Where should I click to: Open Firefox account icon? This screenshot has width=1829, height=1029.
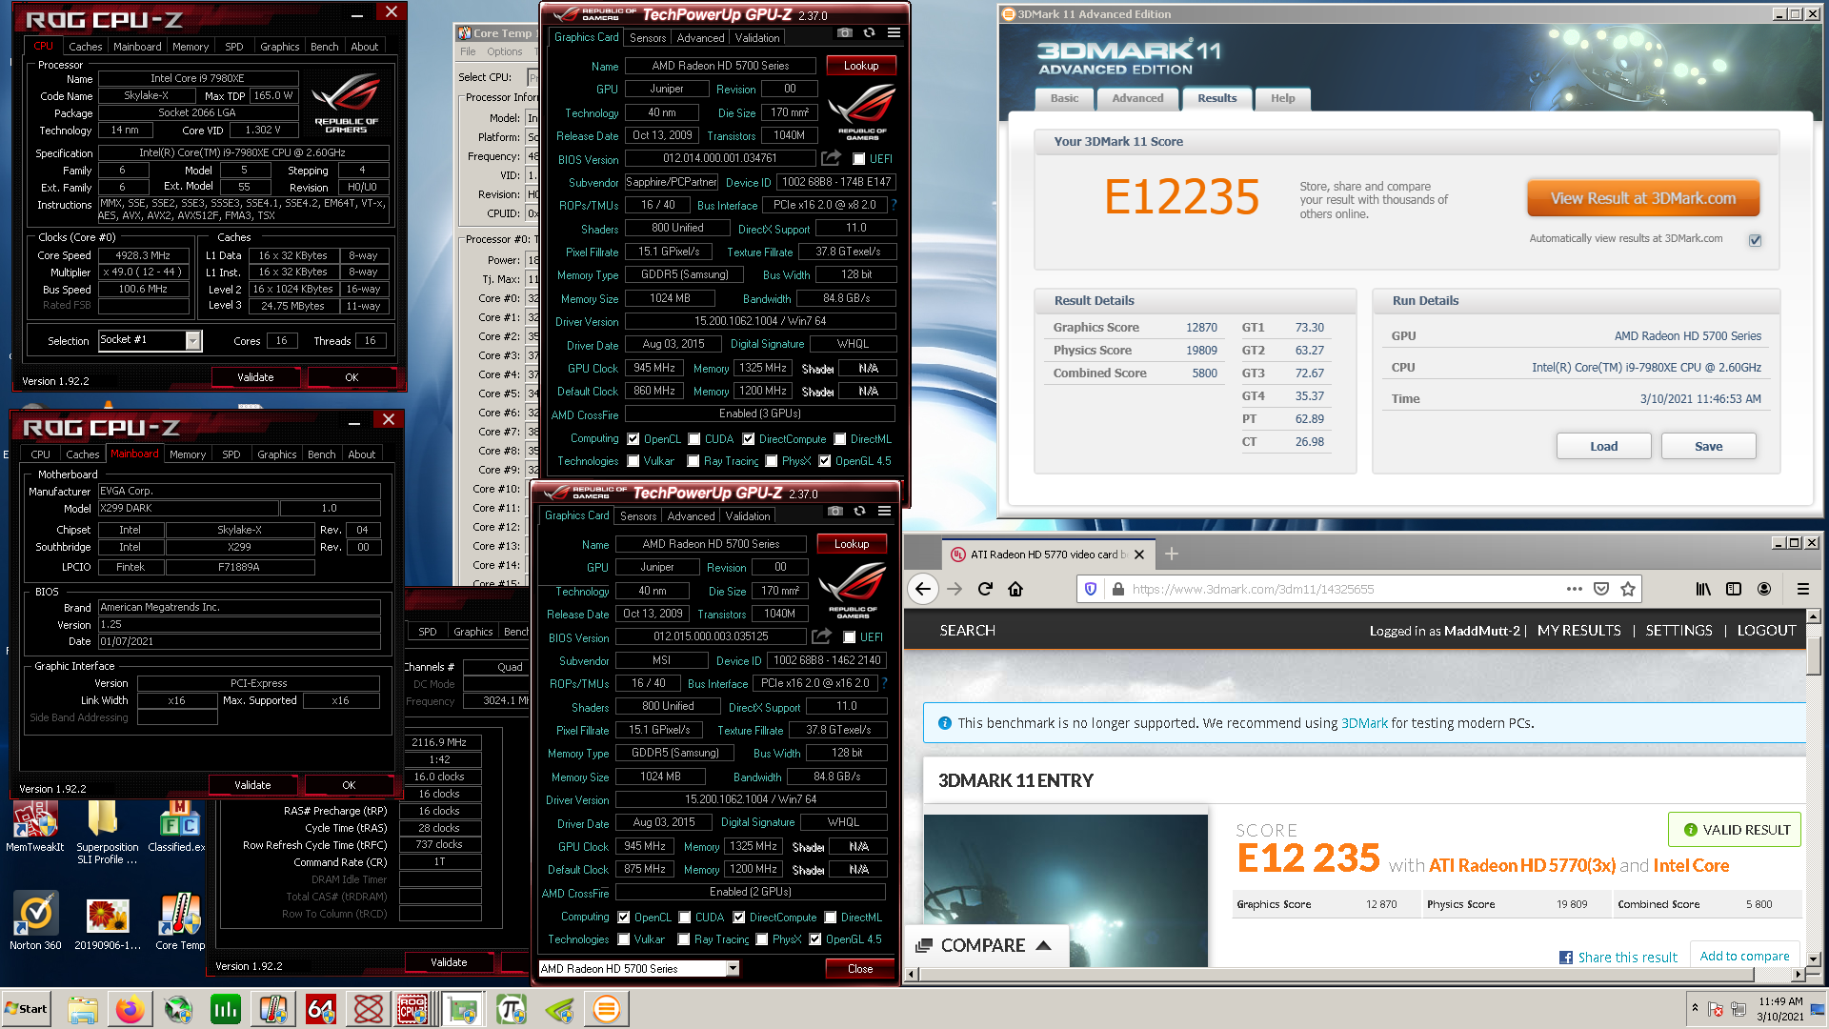coord(1764,589)
